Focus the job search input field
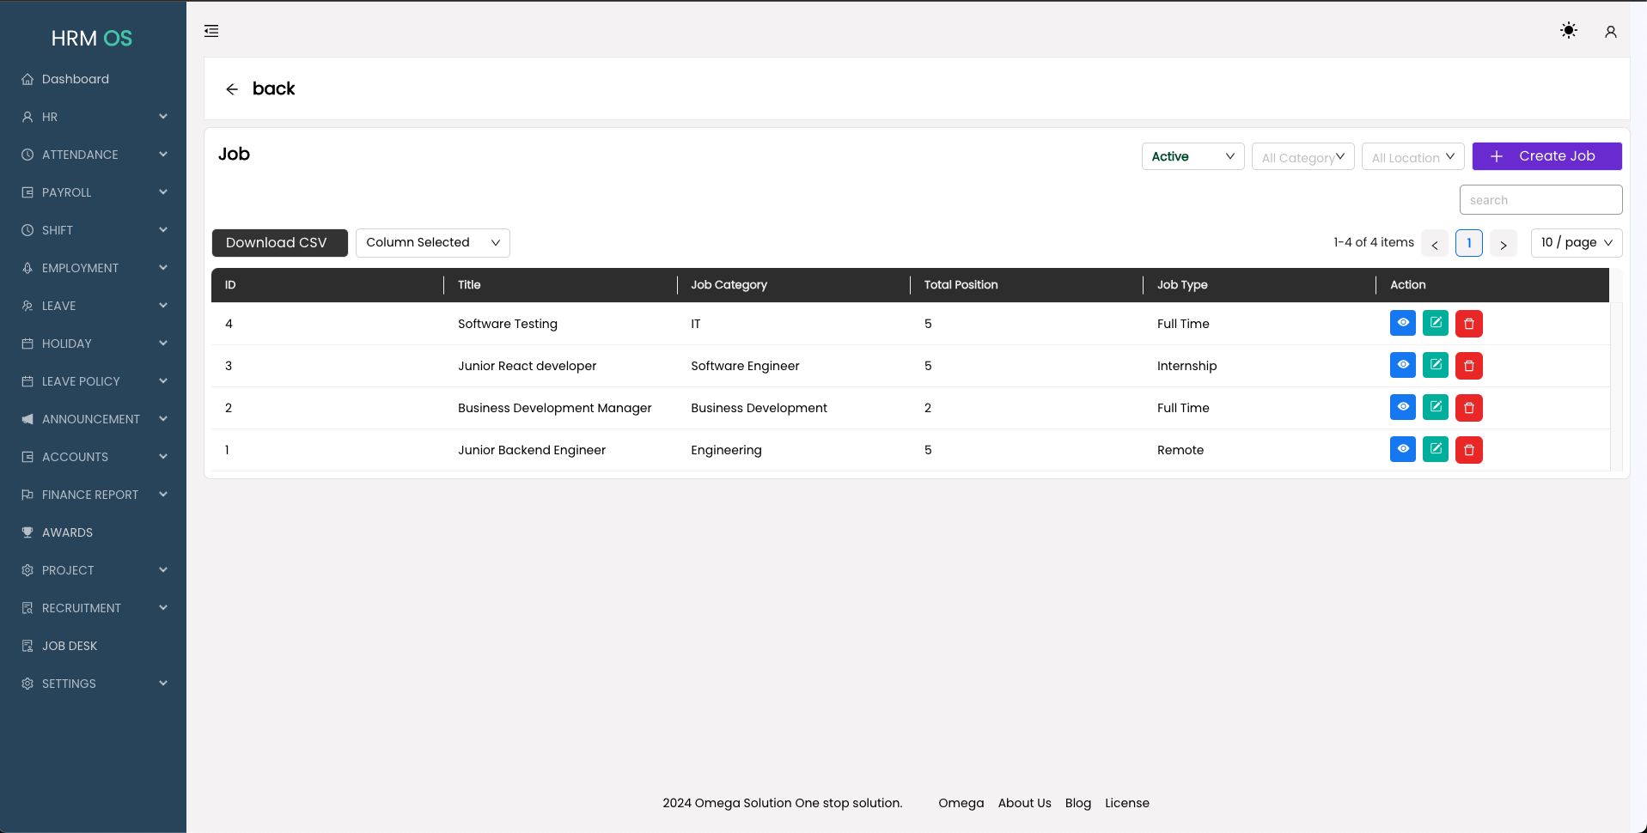Image resolution: width=1647 pixels, height=833 pixels. (1540, 200)
